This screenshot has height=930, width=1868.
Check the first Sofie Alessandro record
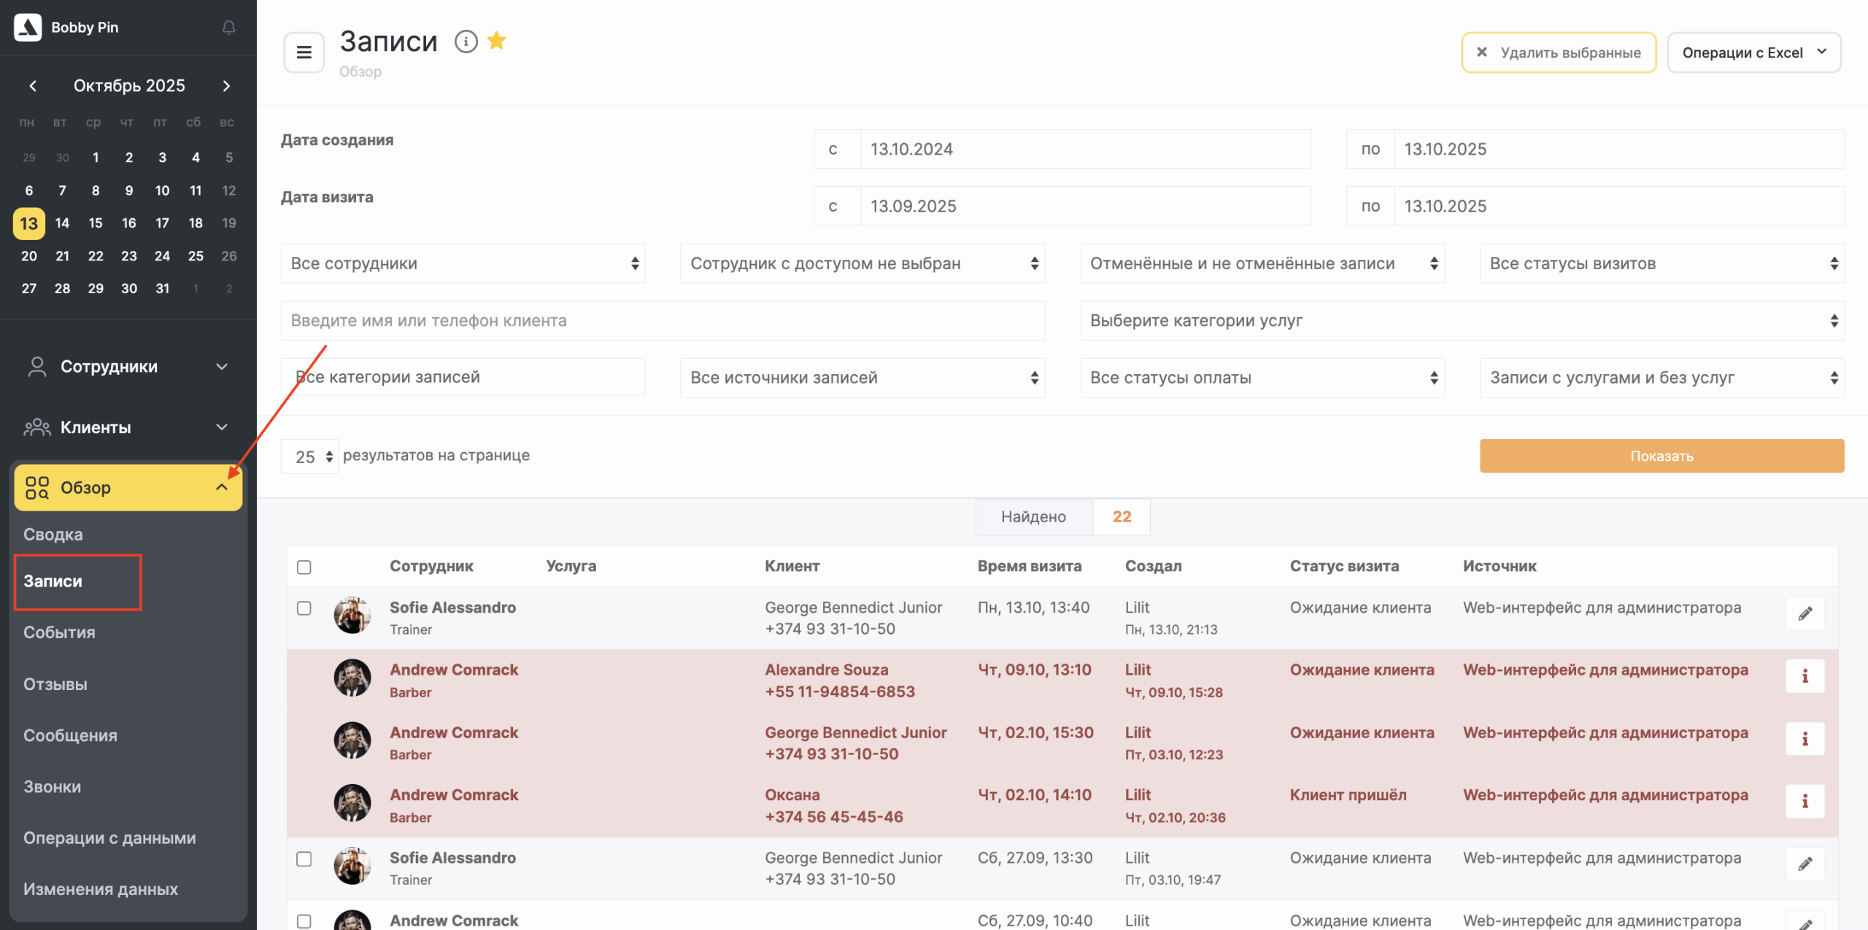click(304, 608)
